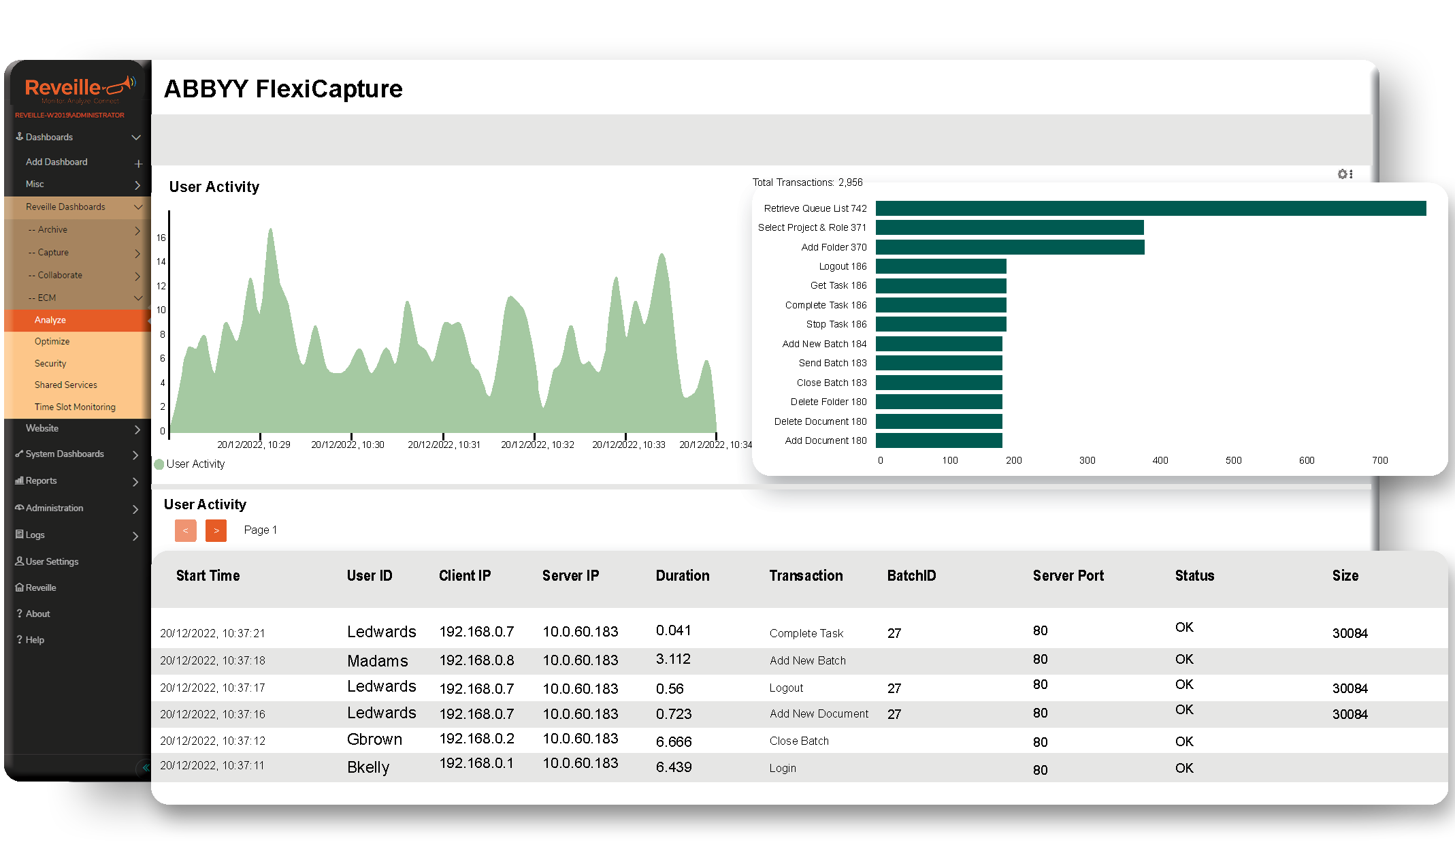Click the Logout bar in chart

pos(941,266)
